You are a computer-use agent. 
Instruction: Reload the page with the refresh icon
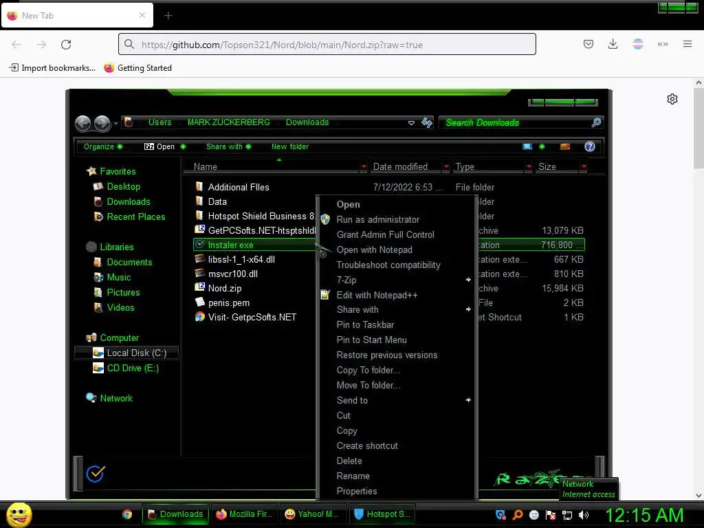click(66, 45)
